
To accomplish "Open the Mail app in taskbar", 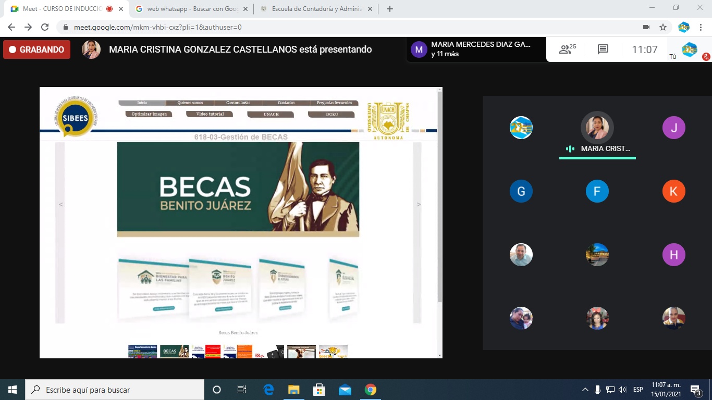I will 345,390.
